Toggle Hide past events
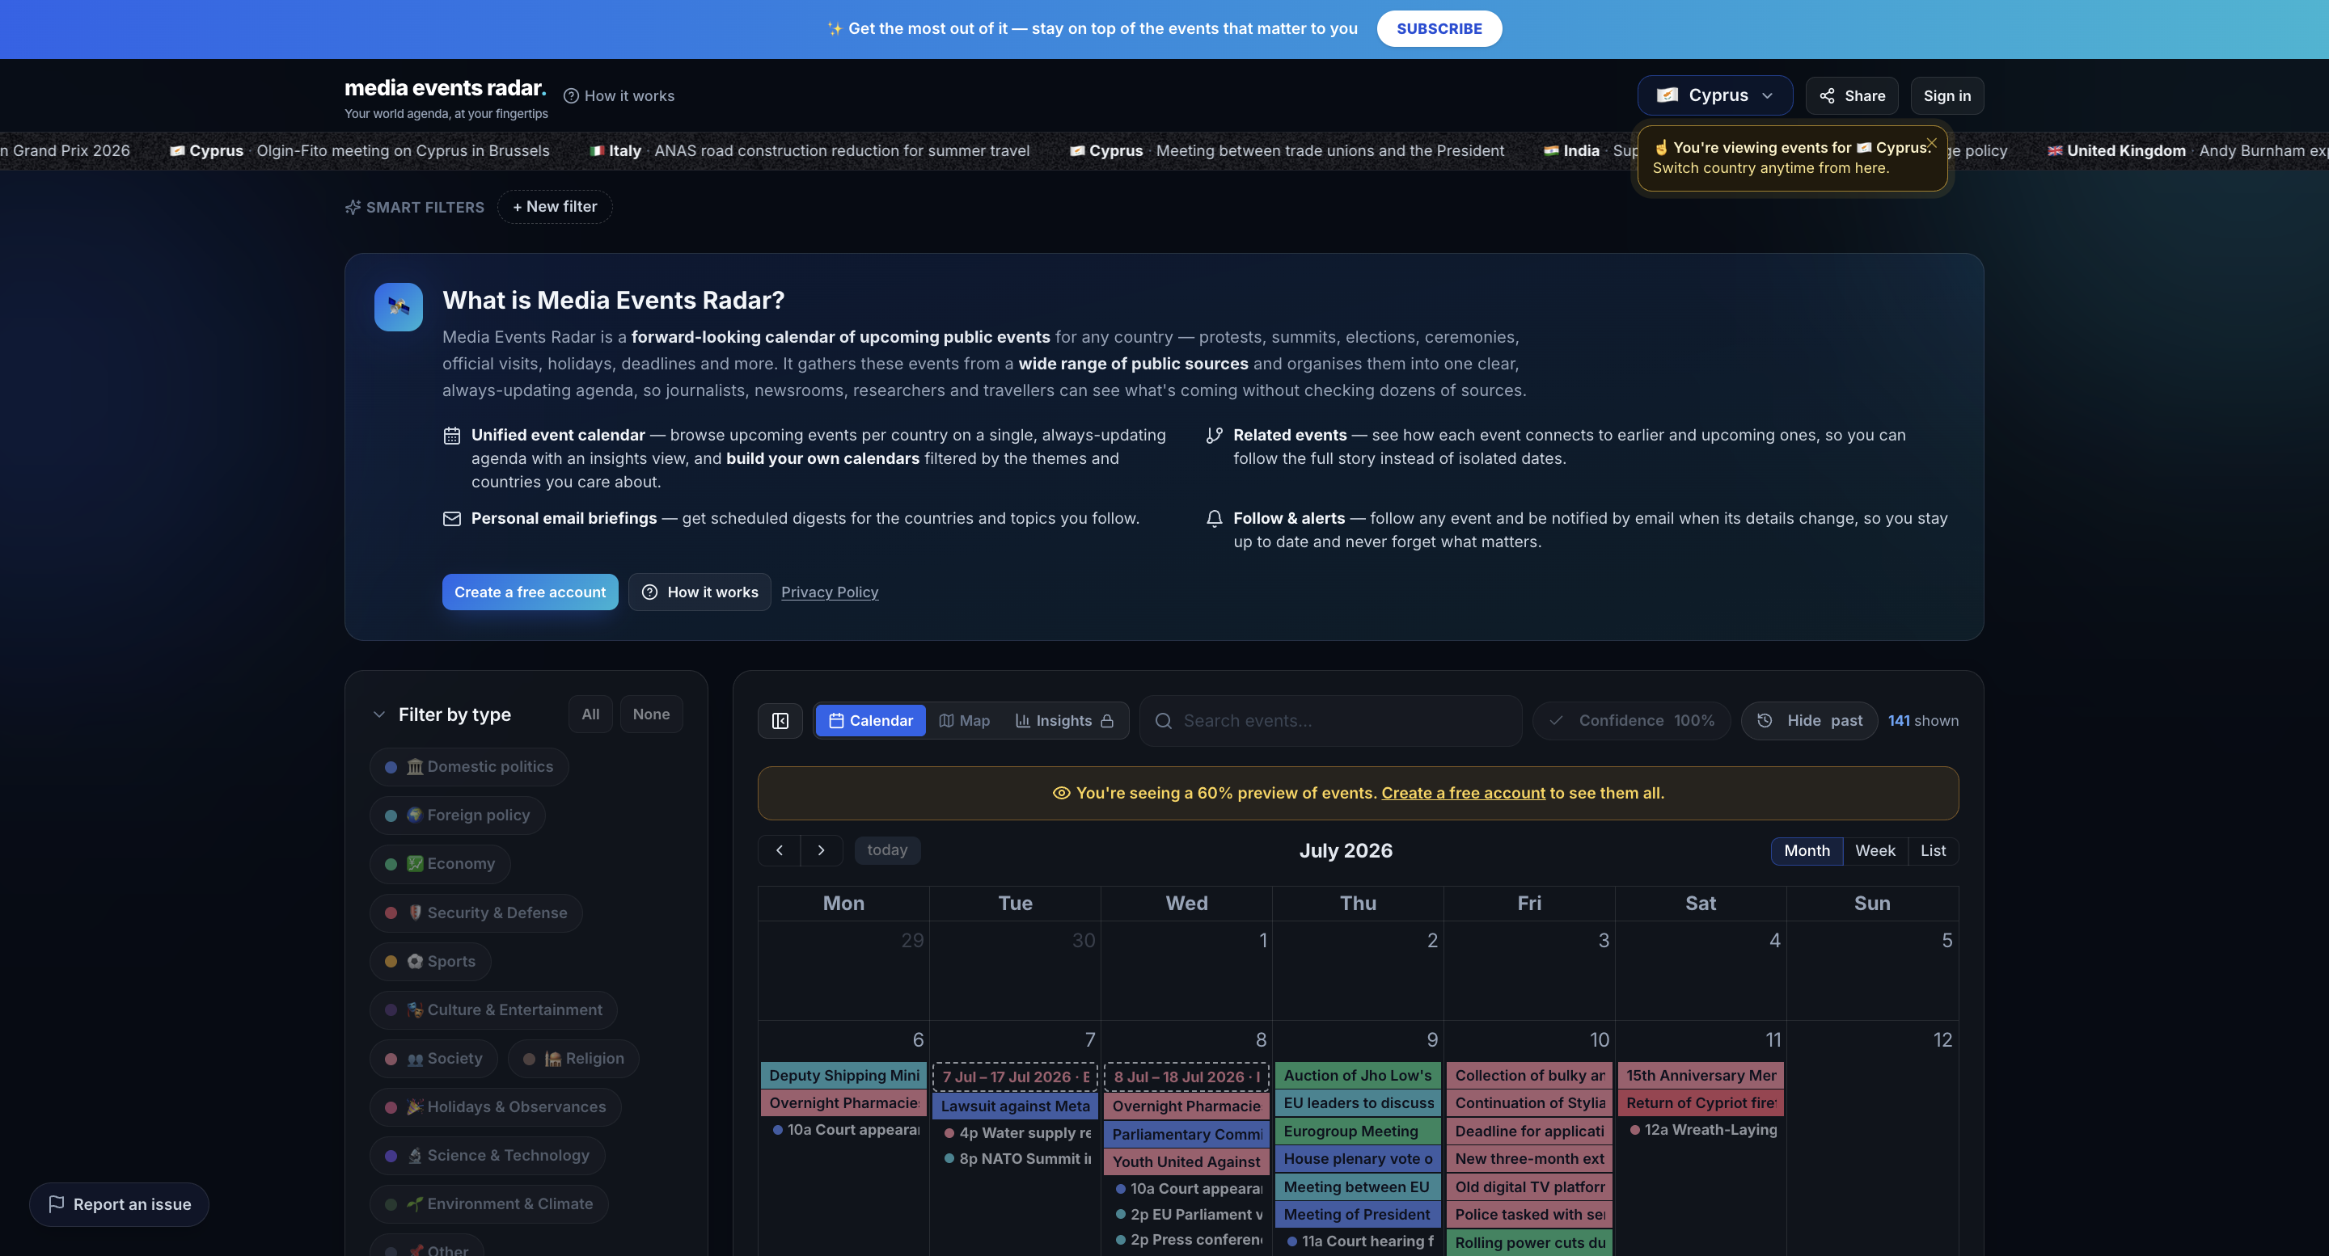This screenshot has width=2329, height=1256. tap(1809, 720)
